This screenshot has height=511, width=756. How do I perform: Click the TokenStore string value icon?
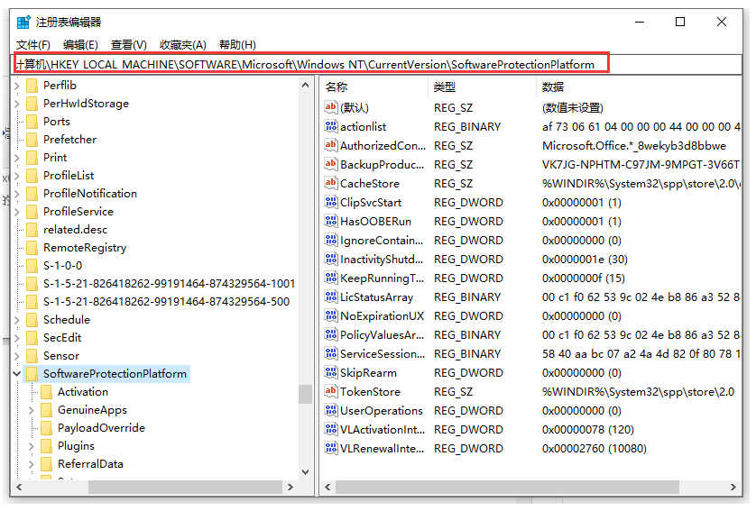tap(331, 391)
